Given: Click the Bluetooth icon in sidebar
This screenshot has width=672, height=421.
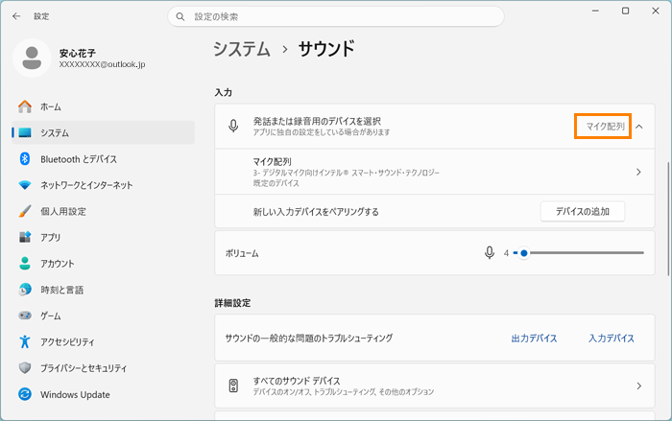Looking at the screenshot, I should [x=25, y=159].
